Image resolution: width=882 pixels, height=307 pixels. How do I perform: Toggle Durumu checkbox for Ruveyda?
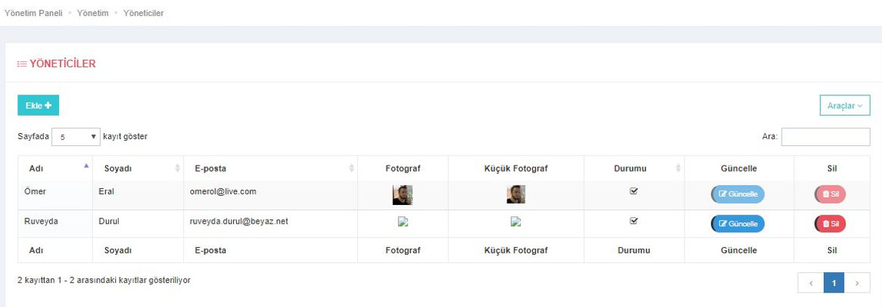tap(634, 220)
